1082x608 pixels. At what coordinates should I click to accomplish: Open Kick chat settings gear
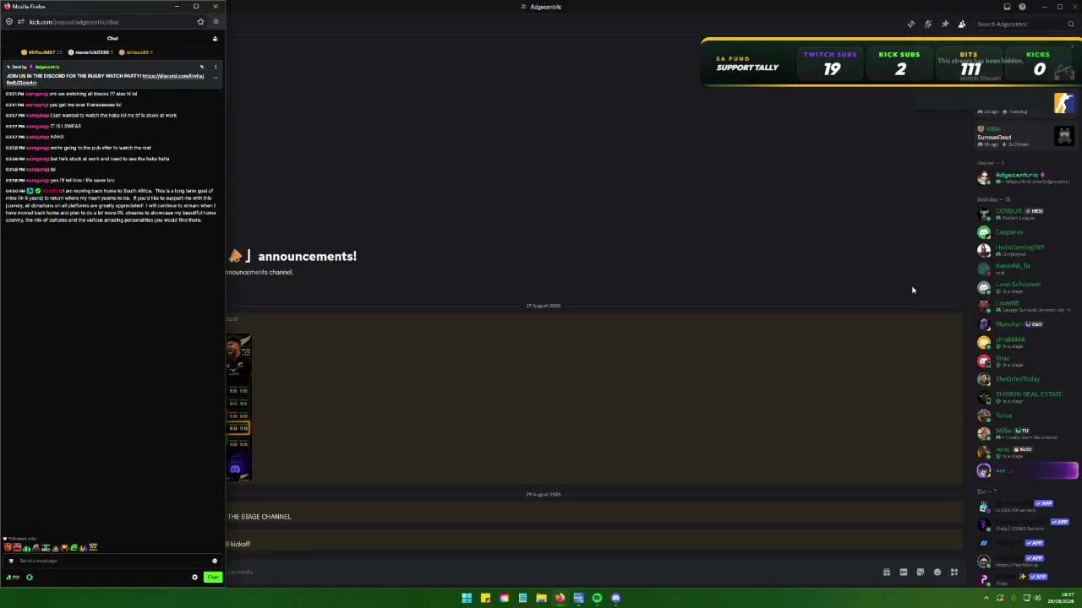194,578
